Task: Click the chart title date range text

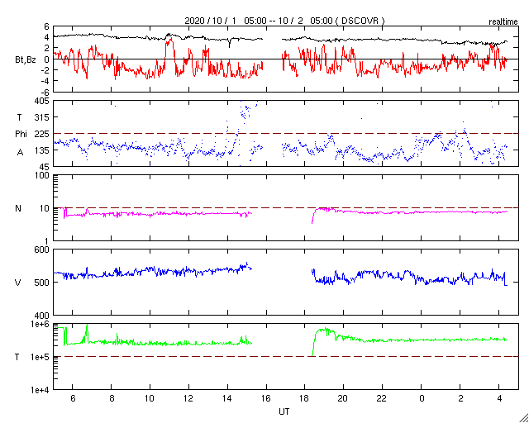Action: (x=284, y=21)
